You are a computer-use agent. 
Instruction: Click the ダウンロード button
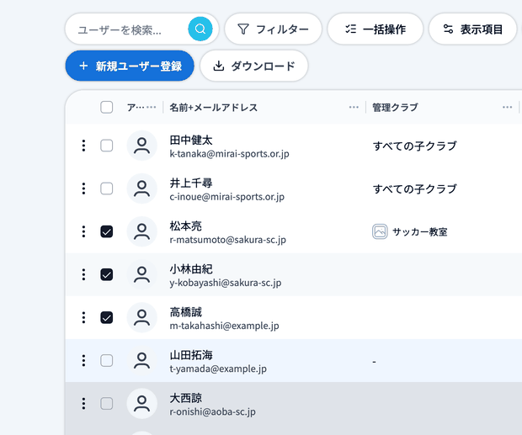pos(254,66)
